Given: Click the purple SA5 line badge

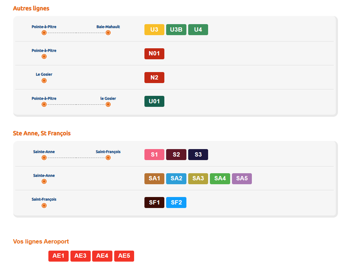Looking at the screenshot, I should pyautogui.click(x=242, y=179).
